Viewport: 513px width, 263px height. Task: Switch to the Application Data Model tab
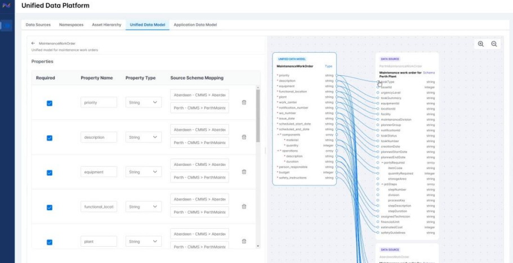195,25
